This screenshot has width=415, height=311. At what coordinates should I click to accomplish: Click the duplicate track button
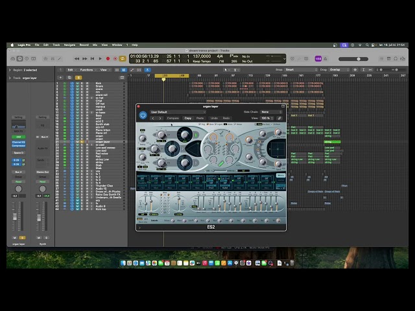click(x=69, y=78)
